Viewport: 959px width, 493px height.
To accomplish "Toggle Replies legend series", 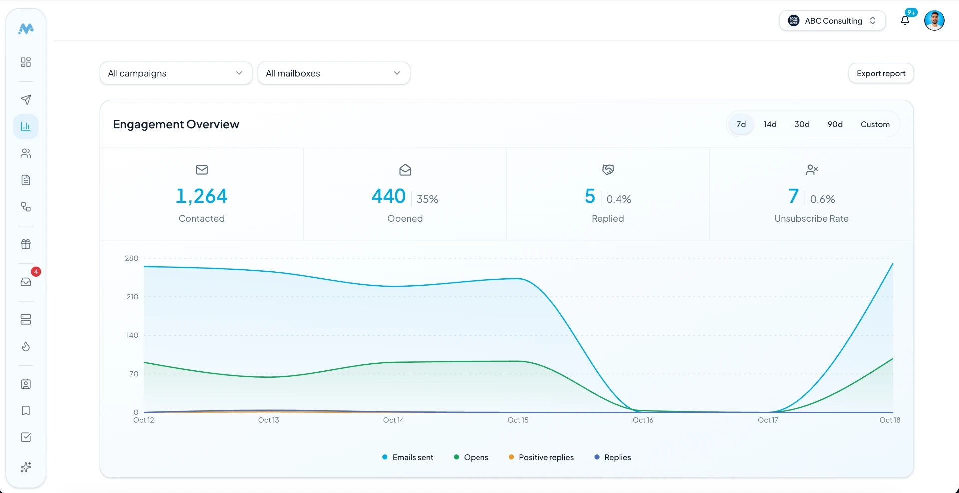I will [612, 457].
